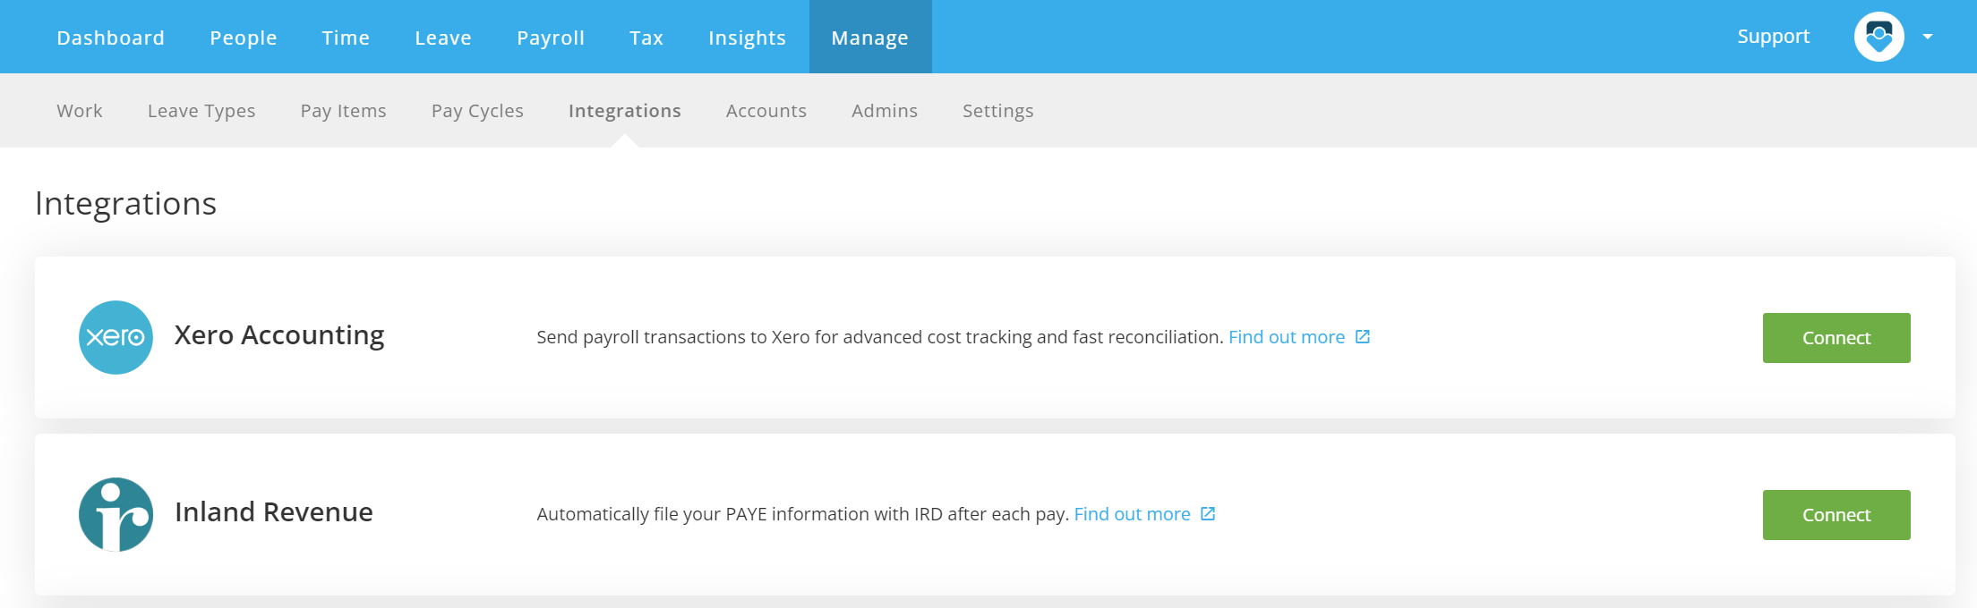The image size is (1977, 608).
Task: Click the Inland Revenue logo icon
Action: pyautogui.click(x=116, y=514)
